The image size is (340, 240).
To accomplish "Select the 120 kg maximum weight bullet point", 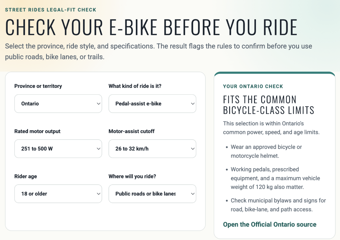I will pyautogui.click(x=275, y=178).
